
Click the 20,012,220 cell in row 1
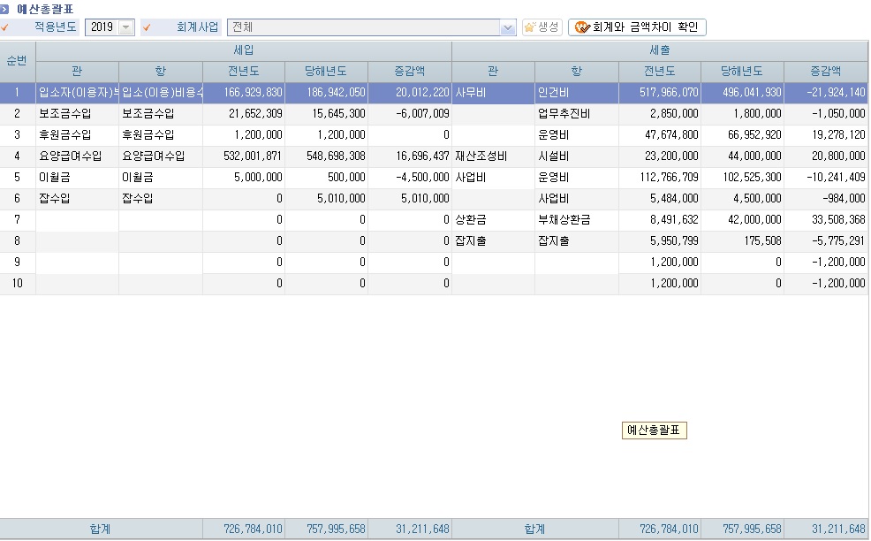[410, 93]
